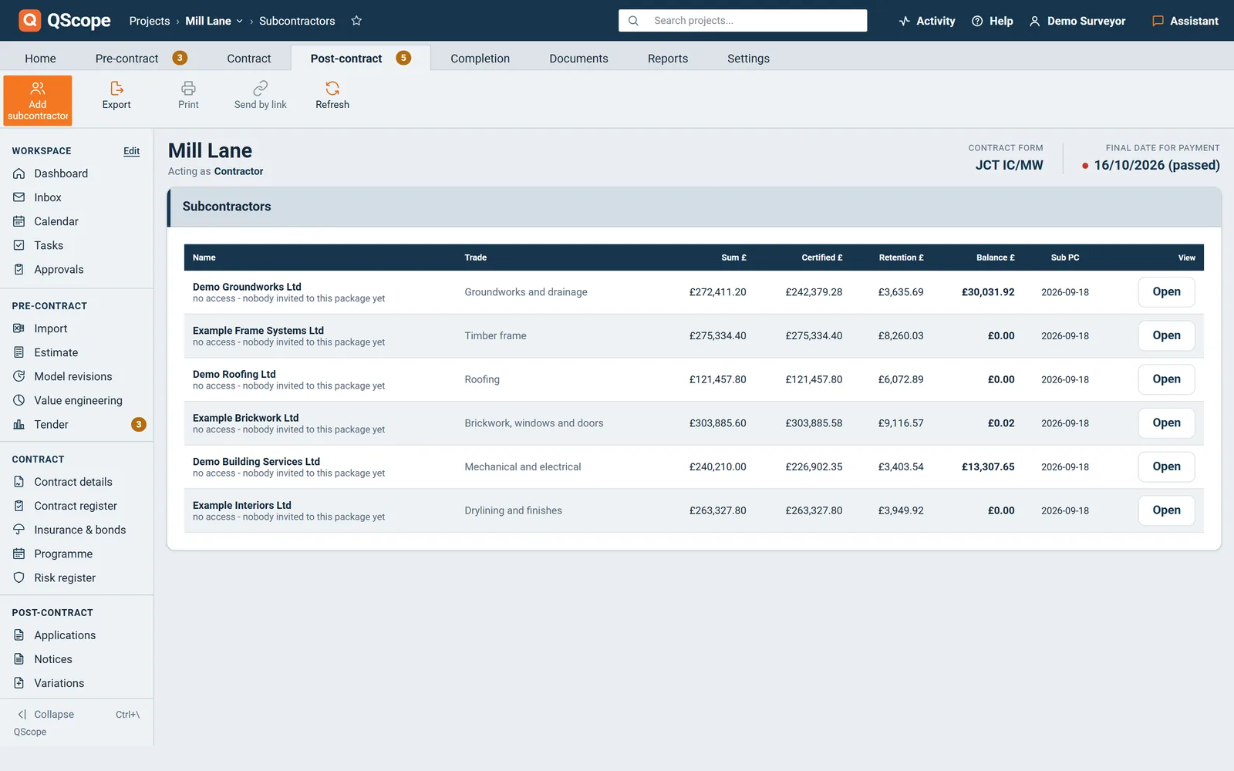This screenshot has height=771, width=1234.
Task: Open Value engineering in sidebar
Action: pos(76,400)
